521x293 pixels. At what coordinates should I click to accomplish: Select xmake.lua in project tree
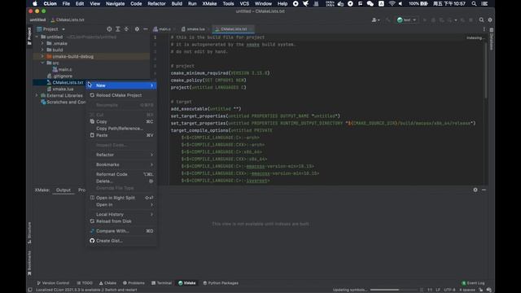pos(63,89)
